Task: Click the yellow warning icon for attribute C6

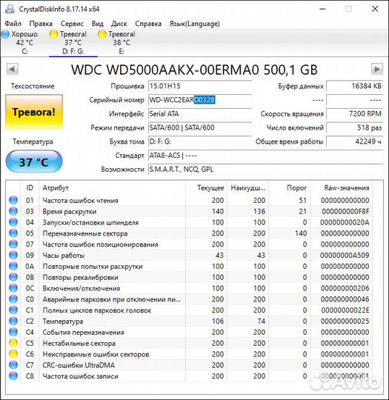Action: tap(13, 354)
